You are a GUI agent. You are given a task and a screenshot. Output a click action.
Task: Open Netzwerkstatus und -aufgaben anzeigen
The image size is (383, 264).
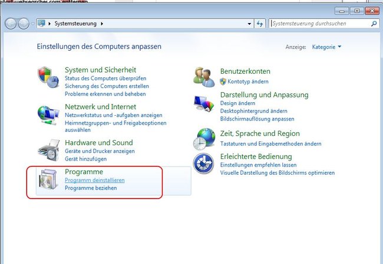[113, 115]
